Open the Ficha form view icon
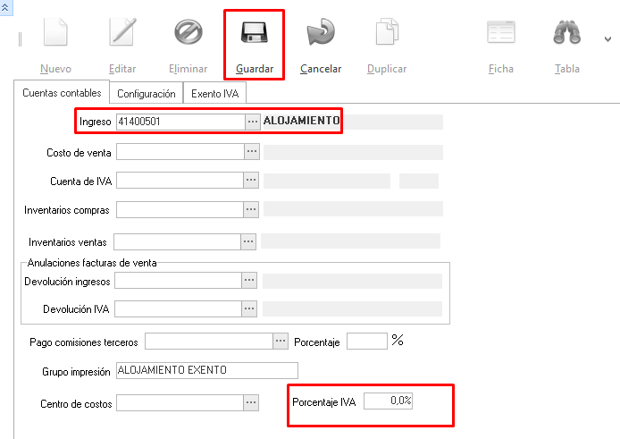The height and width of the screenshot is (439, 620). [501, 33]
